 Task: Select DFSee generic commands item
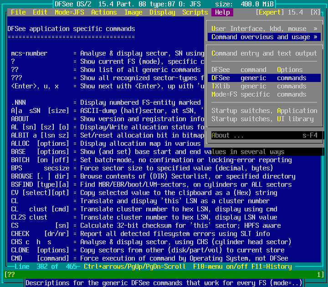click(264, 78)
